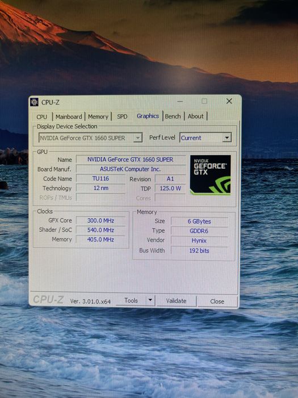Go to the SPD tab
This screenshot has height=398, width=298.
pos(122,117)
